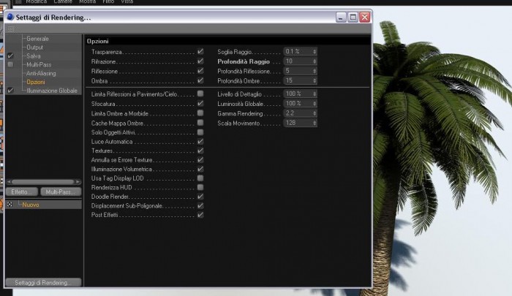Click the scrollbar left arrow

pos(9,182)
